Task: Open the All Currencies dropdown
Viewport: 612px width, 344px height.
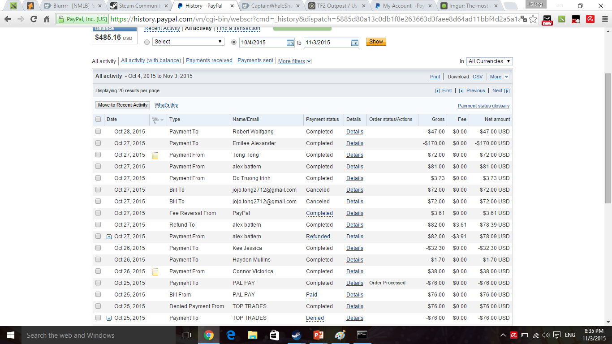Action: pos(489,61)
